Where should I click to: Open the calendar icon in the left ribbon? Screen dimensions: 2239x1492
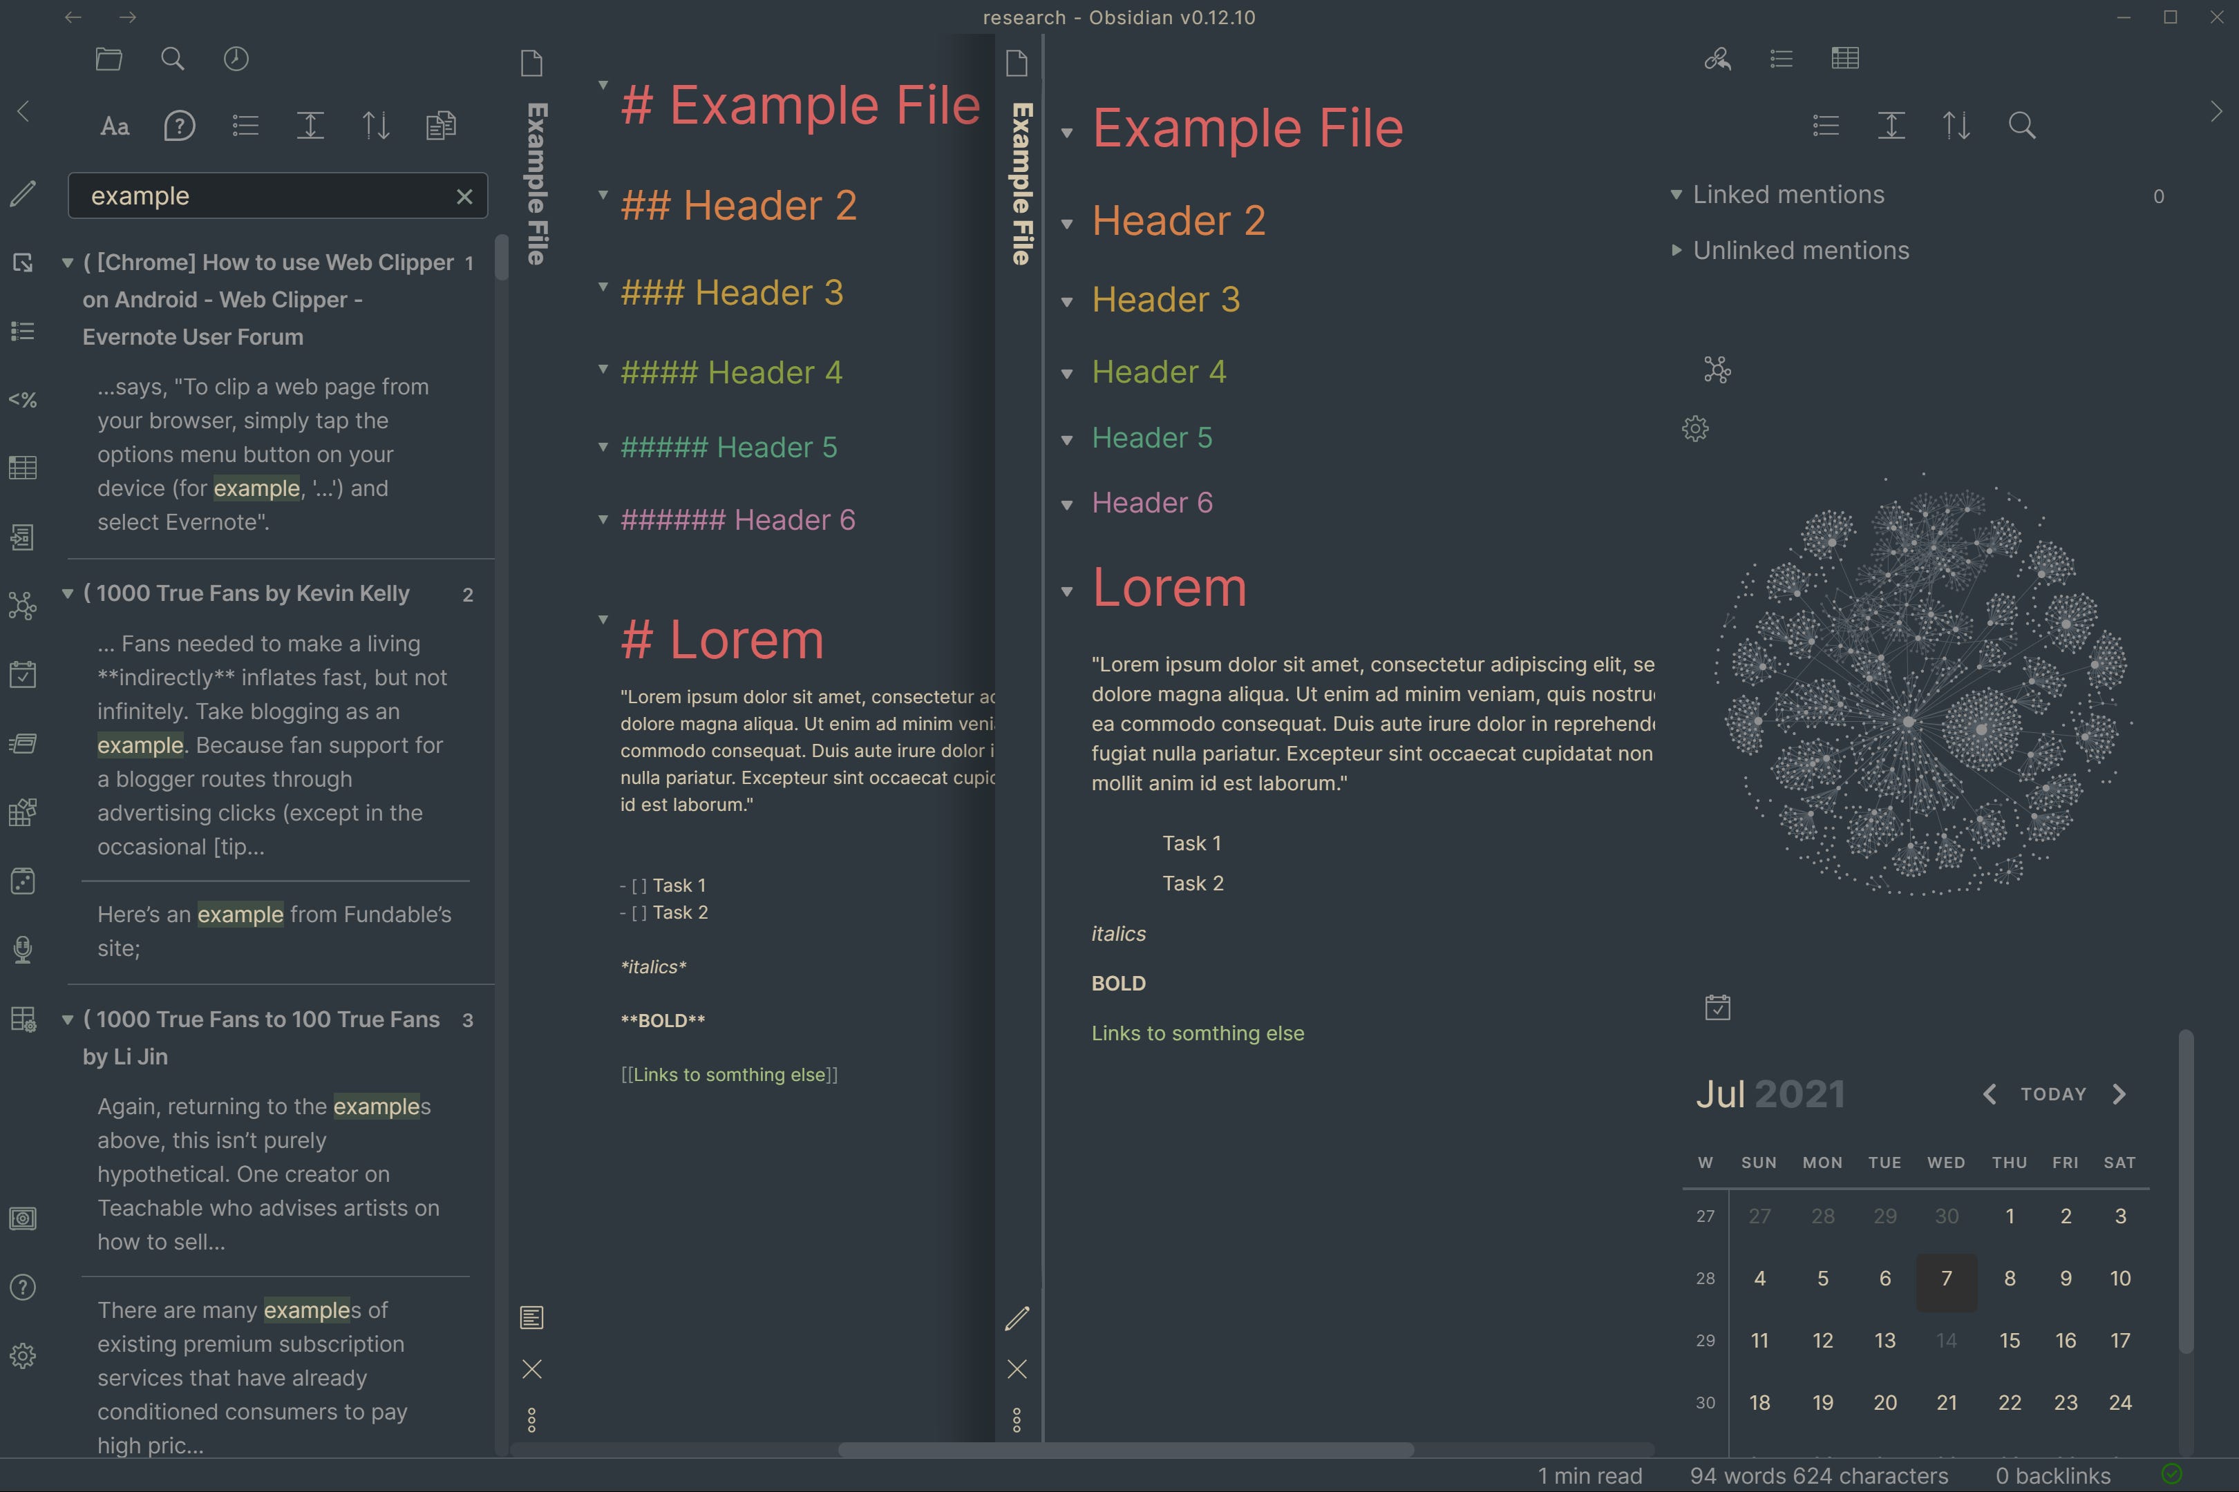(x=23, y=675)
